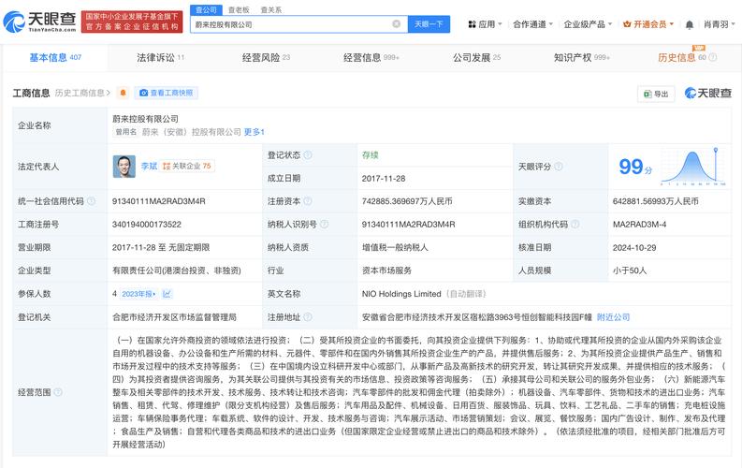Click the 增值税一般纳税人 taxpayer qualification
The width and height of the screenshot is (742, 468).
[x=395, y=247]
